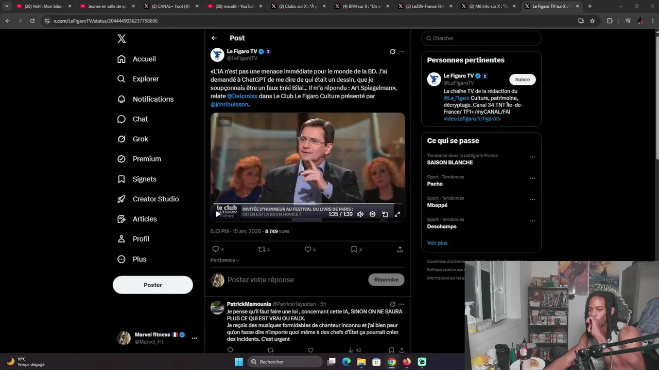The image size is (659, 370).
Task: Open Marvel fitness account switcher dots
Action: (x=194, y=338)
